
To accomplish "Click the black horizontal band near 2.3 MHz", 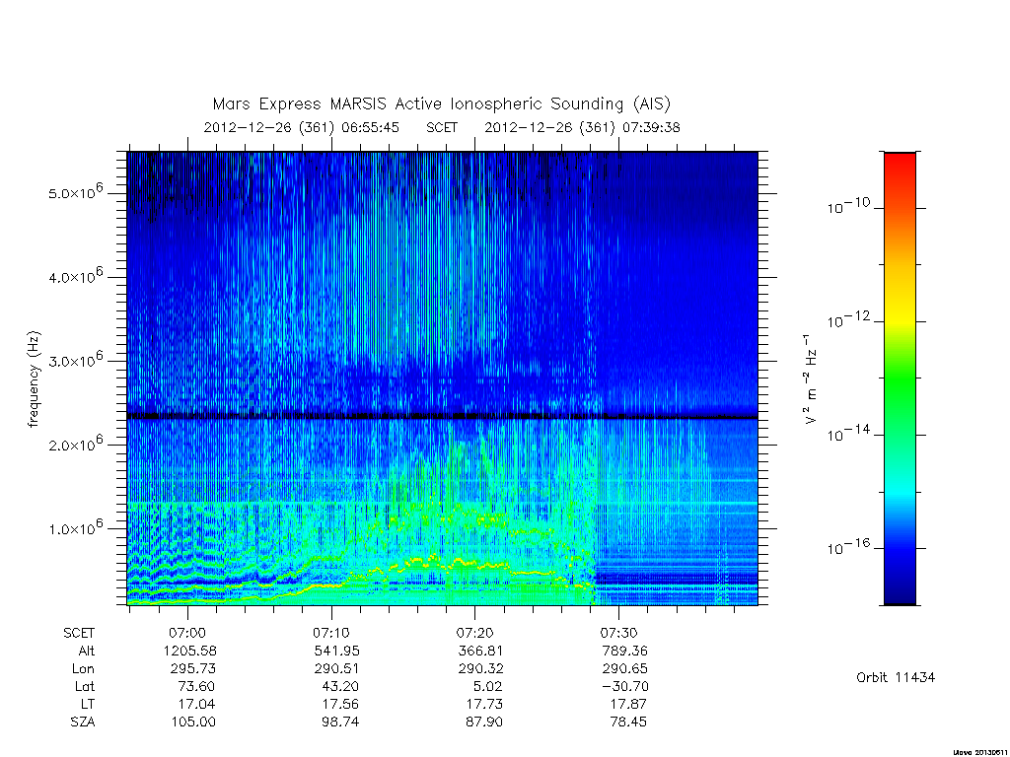I will coord(443,417).
